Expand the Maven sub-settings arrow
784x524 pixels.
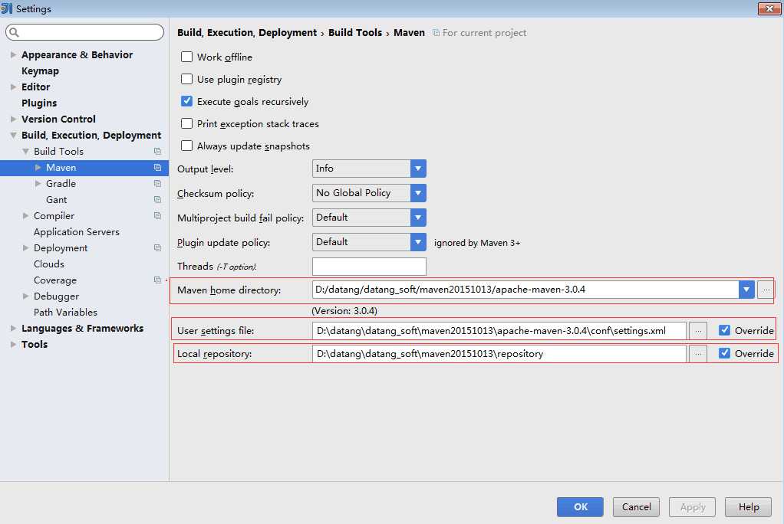pyautogui.click(x=38, y=167)
